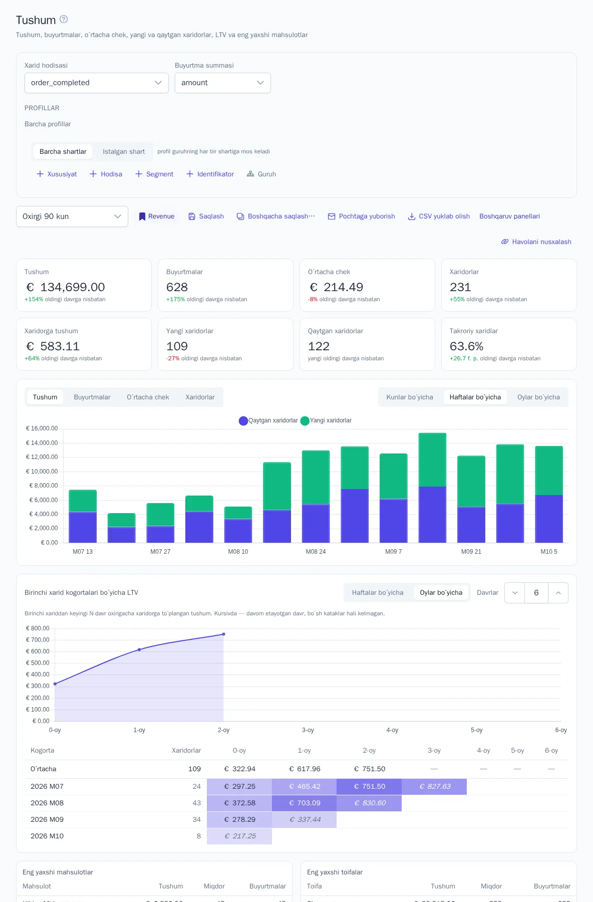Click the Havolani nusxalash link text
The width and height of the screenshot is (593, 902).
point(541,242)
